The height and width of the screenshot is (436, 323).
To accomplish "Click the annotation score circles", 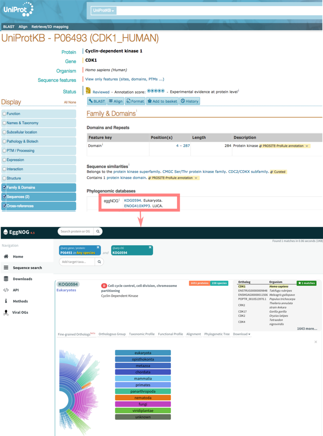I will (156, 91).
